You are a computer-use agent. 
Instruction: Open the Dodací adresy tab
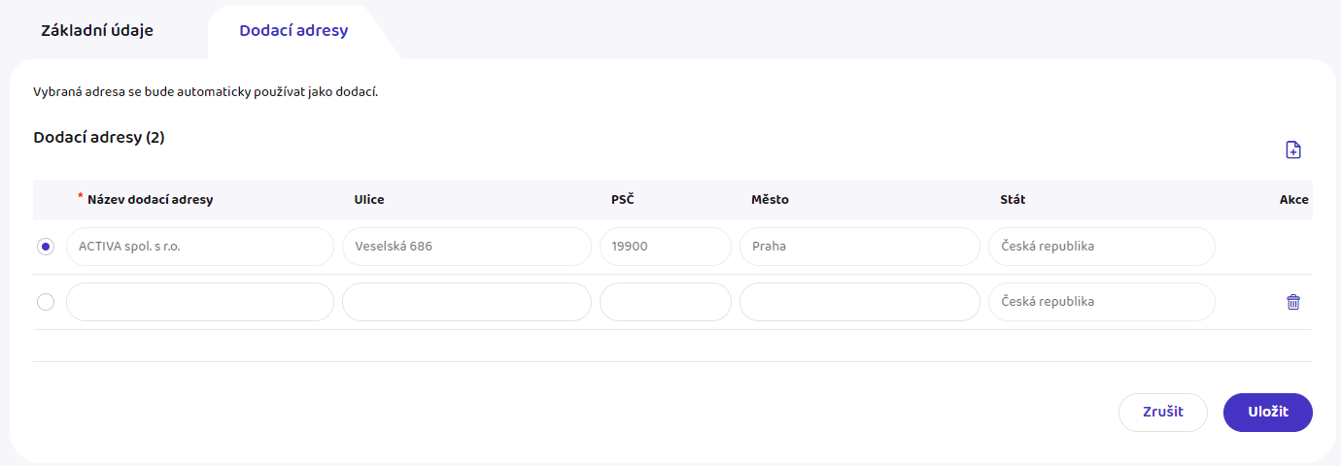tap(293, 30)
